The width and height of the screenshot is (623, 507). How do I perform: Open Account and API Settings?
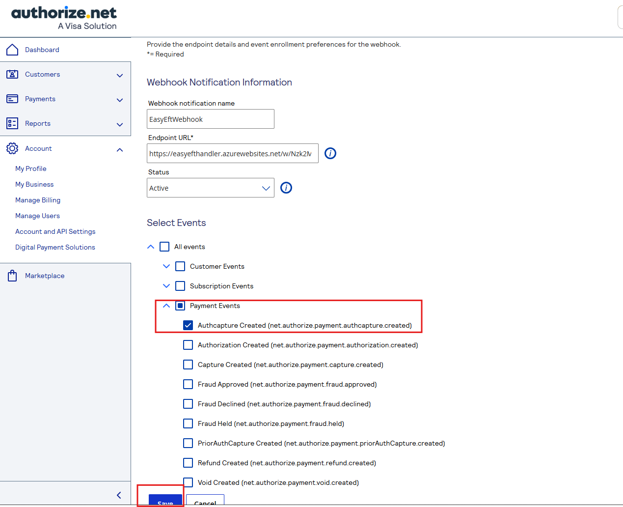(x=55, y=231)
